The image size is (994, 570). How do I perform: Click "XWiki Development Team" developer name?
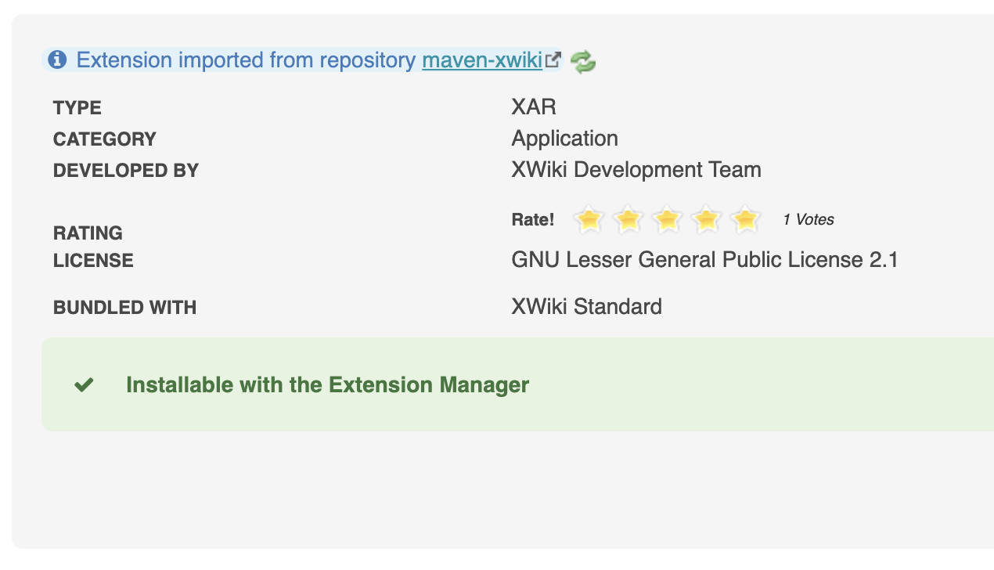click(x=636, y=170)
